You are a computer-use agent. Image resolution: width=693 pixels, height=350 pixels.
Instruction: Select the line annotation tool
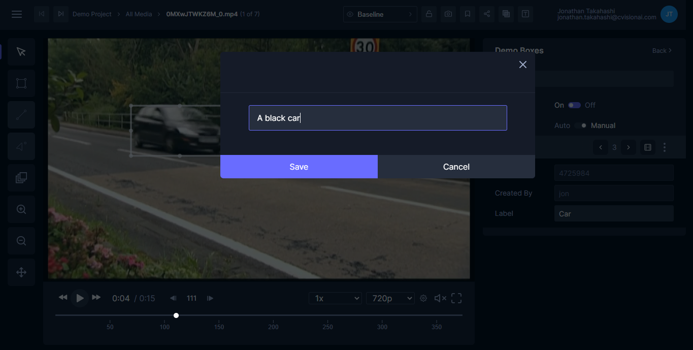point(21,115)
